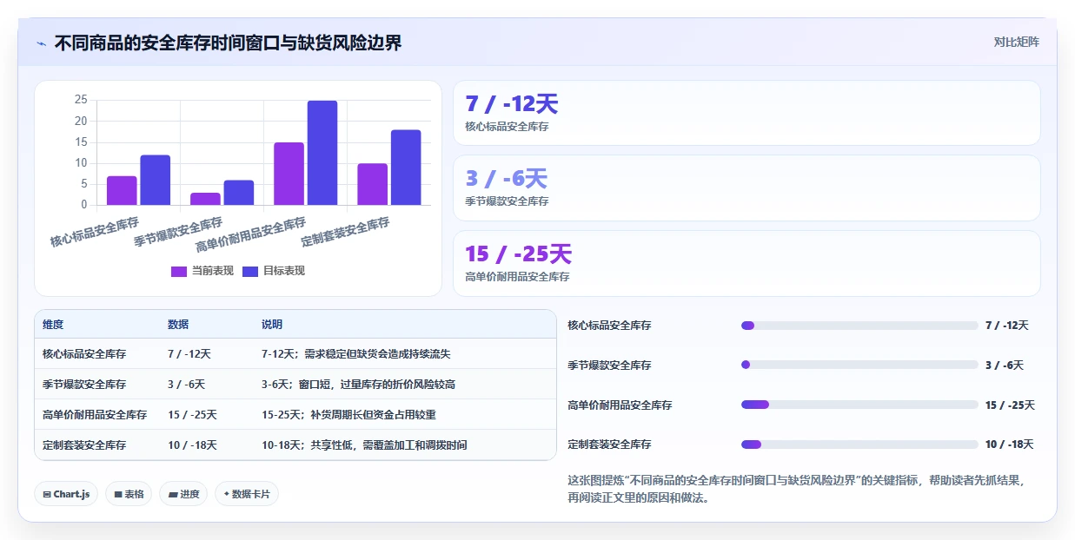
Task: Click 高单价耐用品安全库存 cell in the table
Action: pyautogui.click(x=95, y=415)
